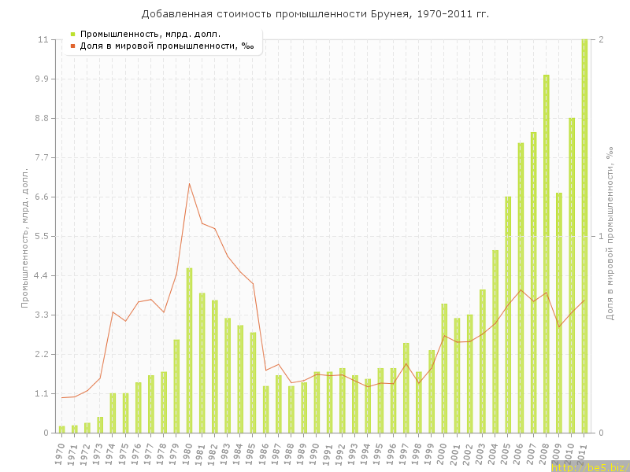Screen dimensions: 630x472
Task: Open the be5.biz watermark link
Action: click(x=589, y=466)
